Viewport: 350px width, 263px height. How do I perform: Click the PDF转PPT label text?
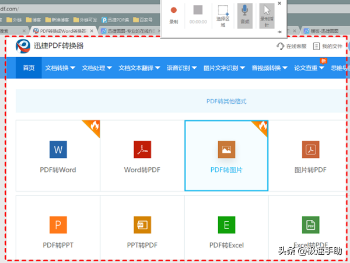tap(58, 245)
